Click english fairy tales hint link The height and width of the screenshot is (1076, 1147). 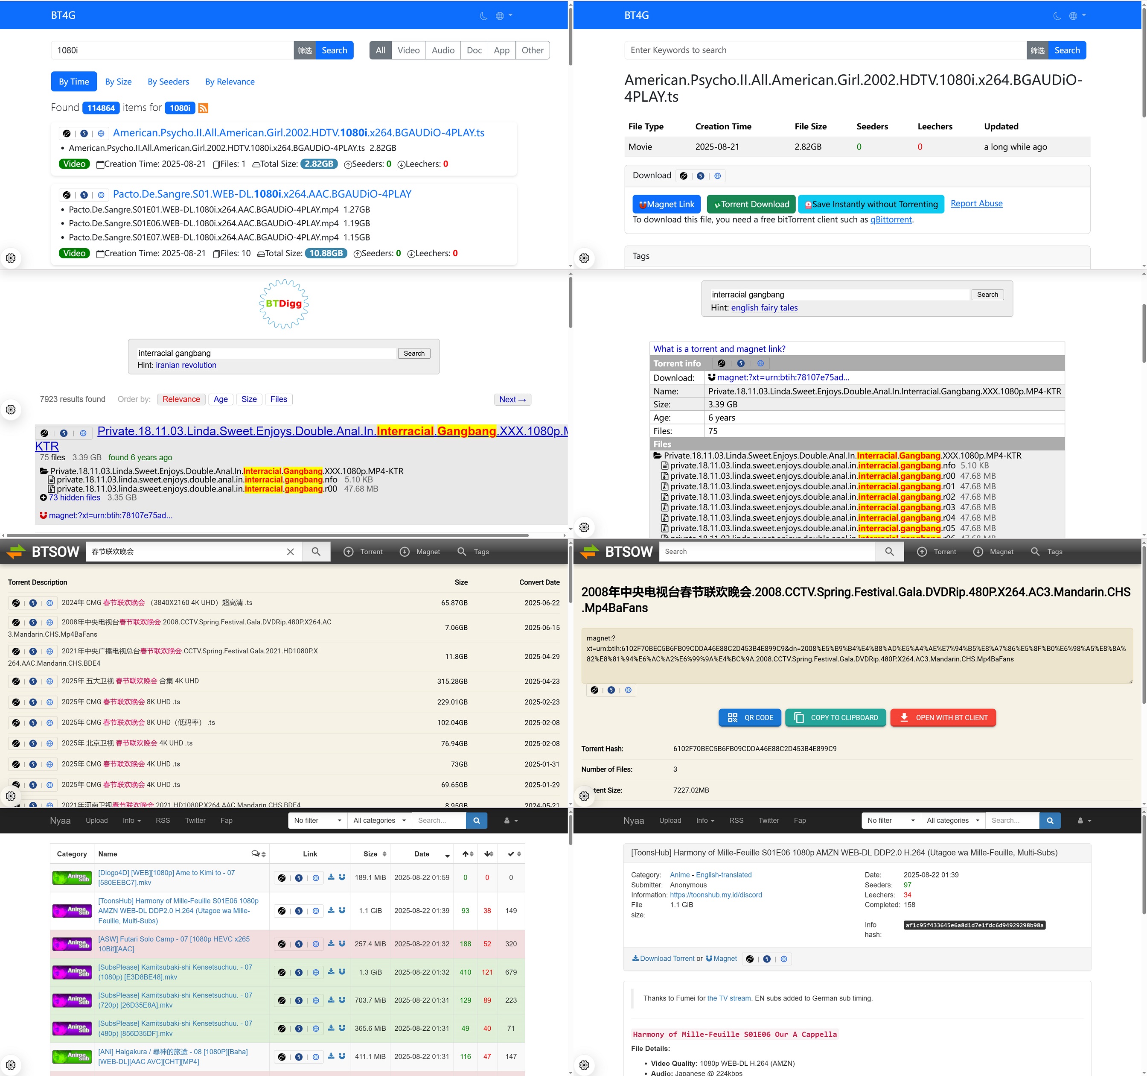pos(764,308)
